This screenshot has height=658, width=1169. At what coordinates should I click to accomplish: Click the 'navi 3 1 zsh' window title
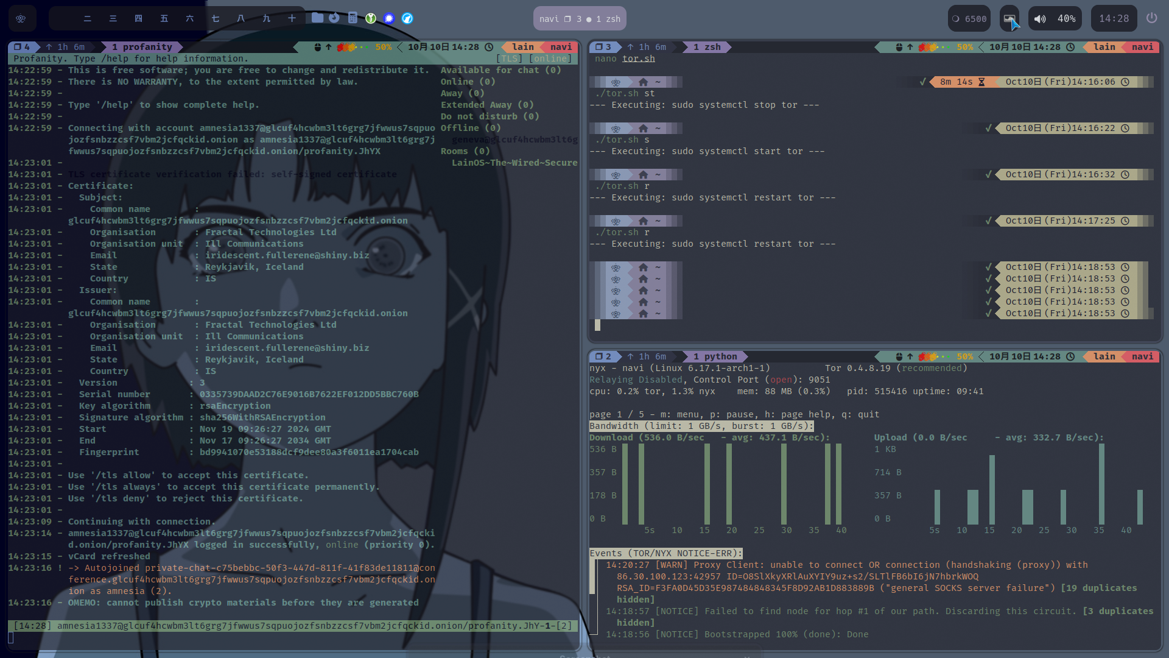pyautogui.click(x=580, y=19)
